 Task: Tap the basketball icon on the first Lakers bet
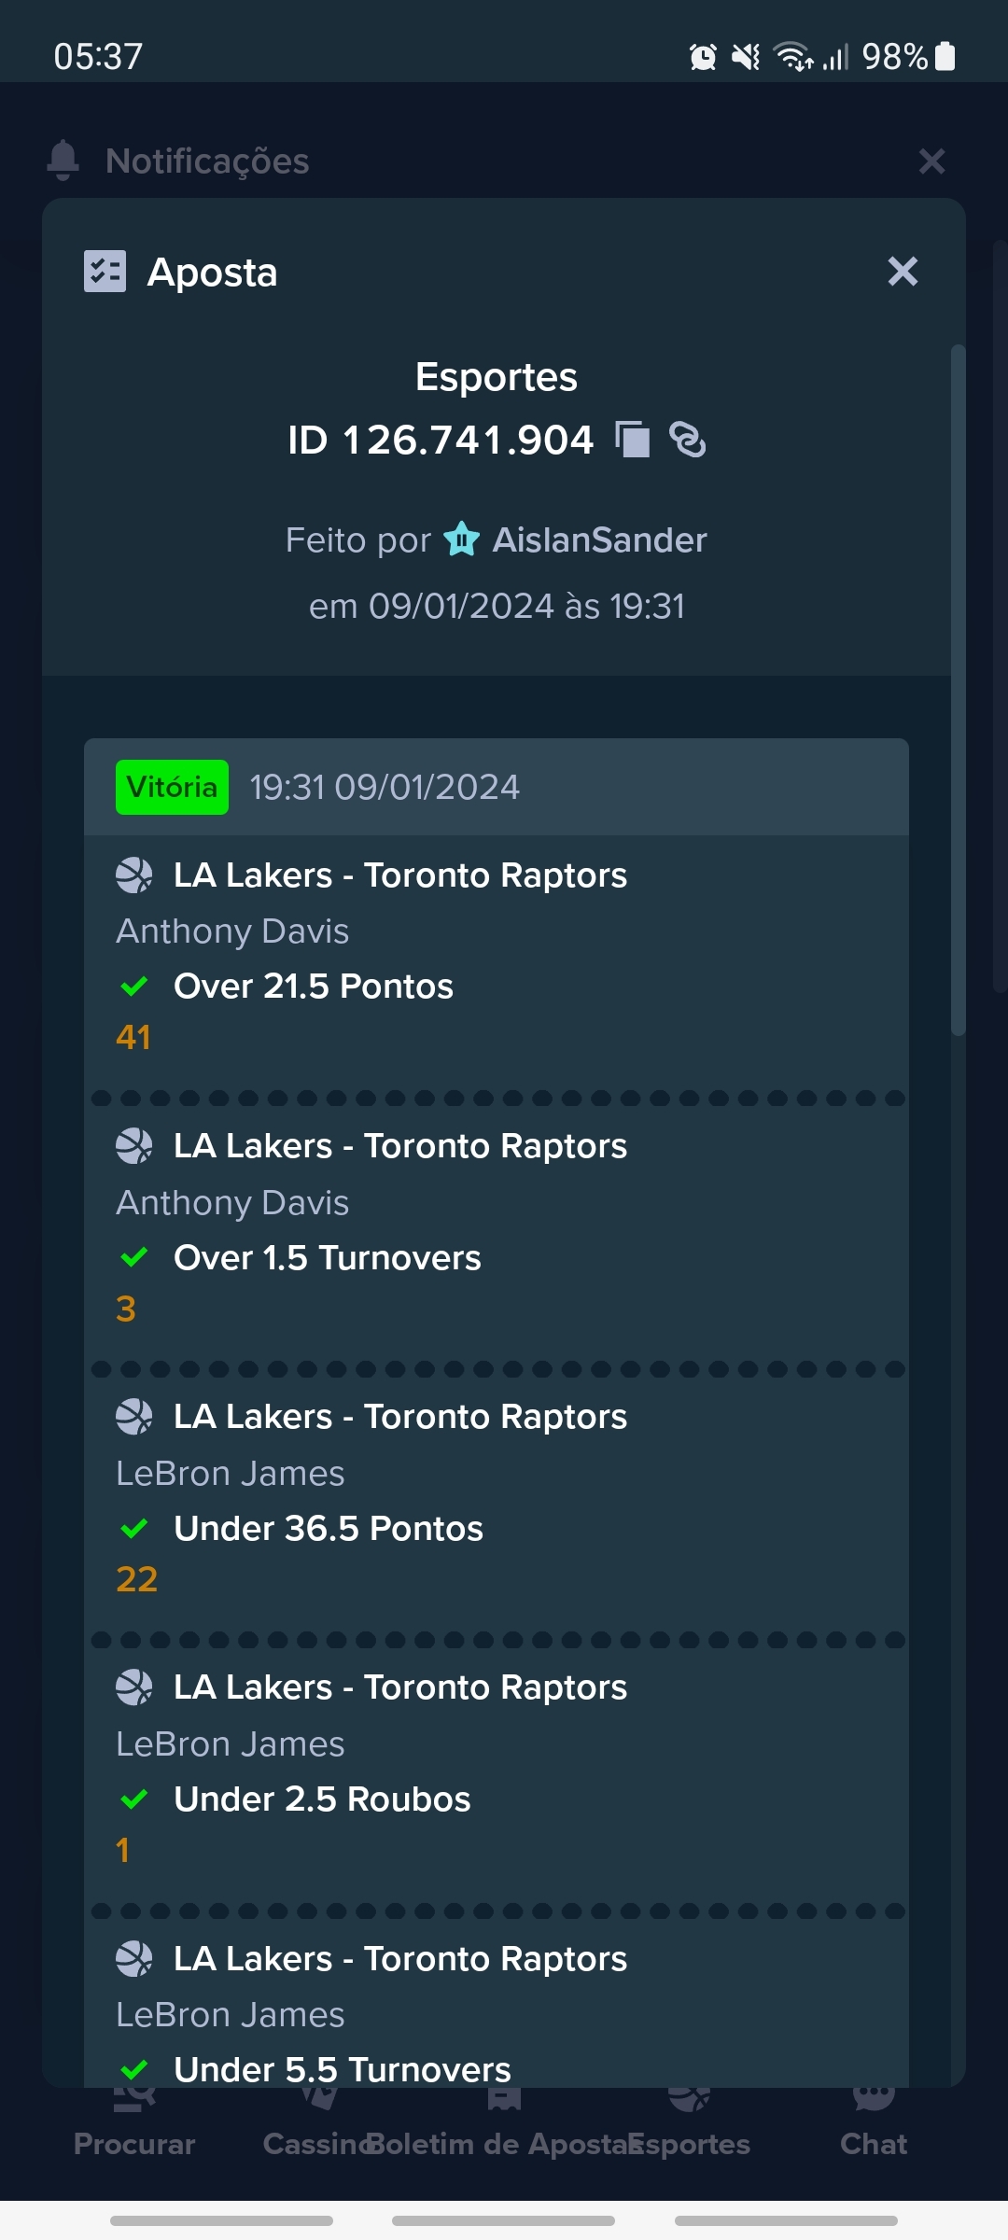(134, 875)
